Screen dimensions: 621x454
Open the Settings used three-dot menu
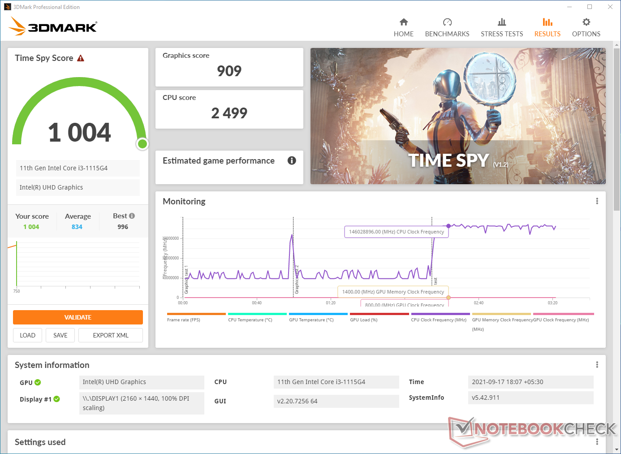tap(597, 442)
